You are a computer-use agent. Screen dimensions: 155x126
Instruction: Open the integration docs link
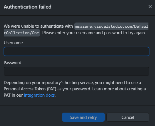click(39, 95)
